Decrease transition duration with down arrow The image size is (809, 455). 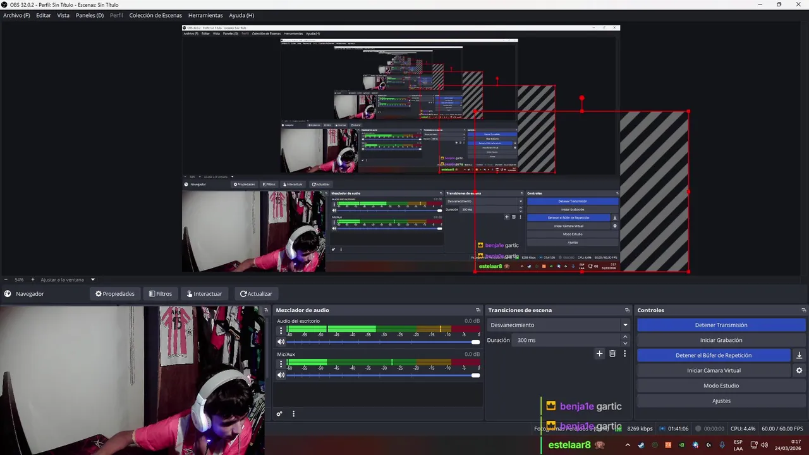tap(625, 343)
